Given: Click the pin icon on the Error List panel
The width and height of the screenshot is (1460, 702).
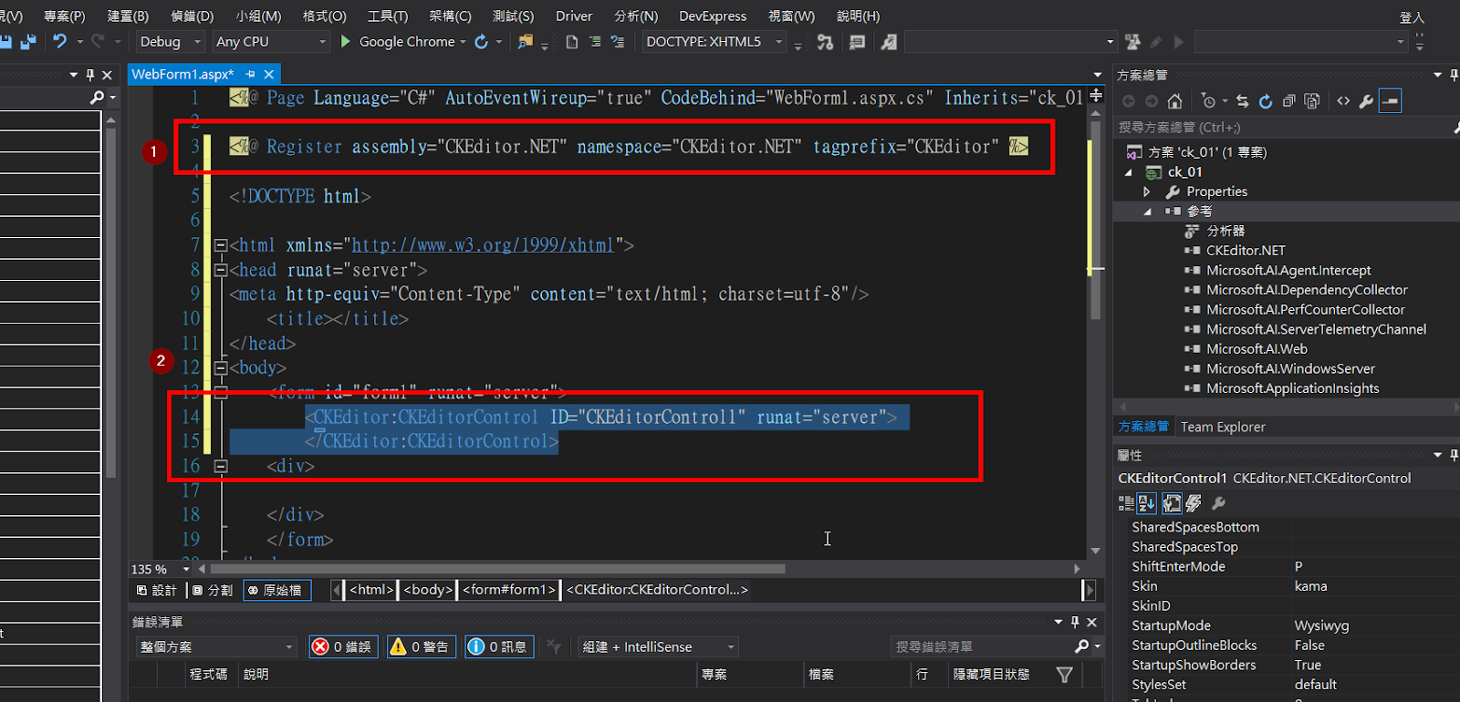Looking at the screenshot, I should coord(1075,622).
